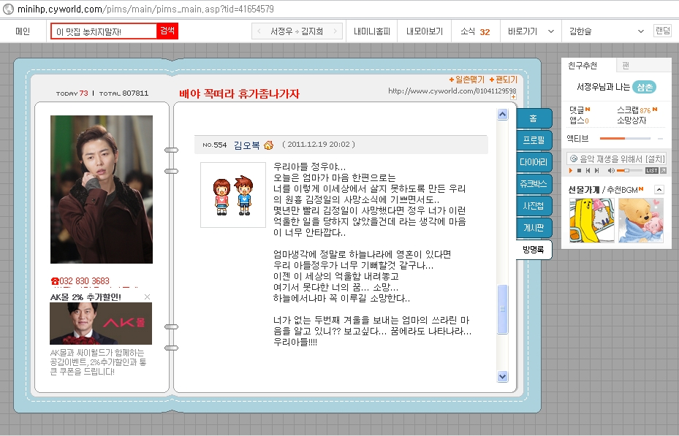Click the scroll down arrow of guestbook
The width and height of the screenshot is (679, 436).
pyautogui.click(x=502, y=376)
